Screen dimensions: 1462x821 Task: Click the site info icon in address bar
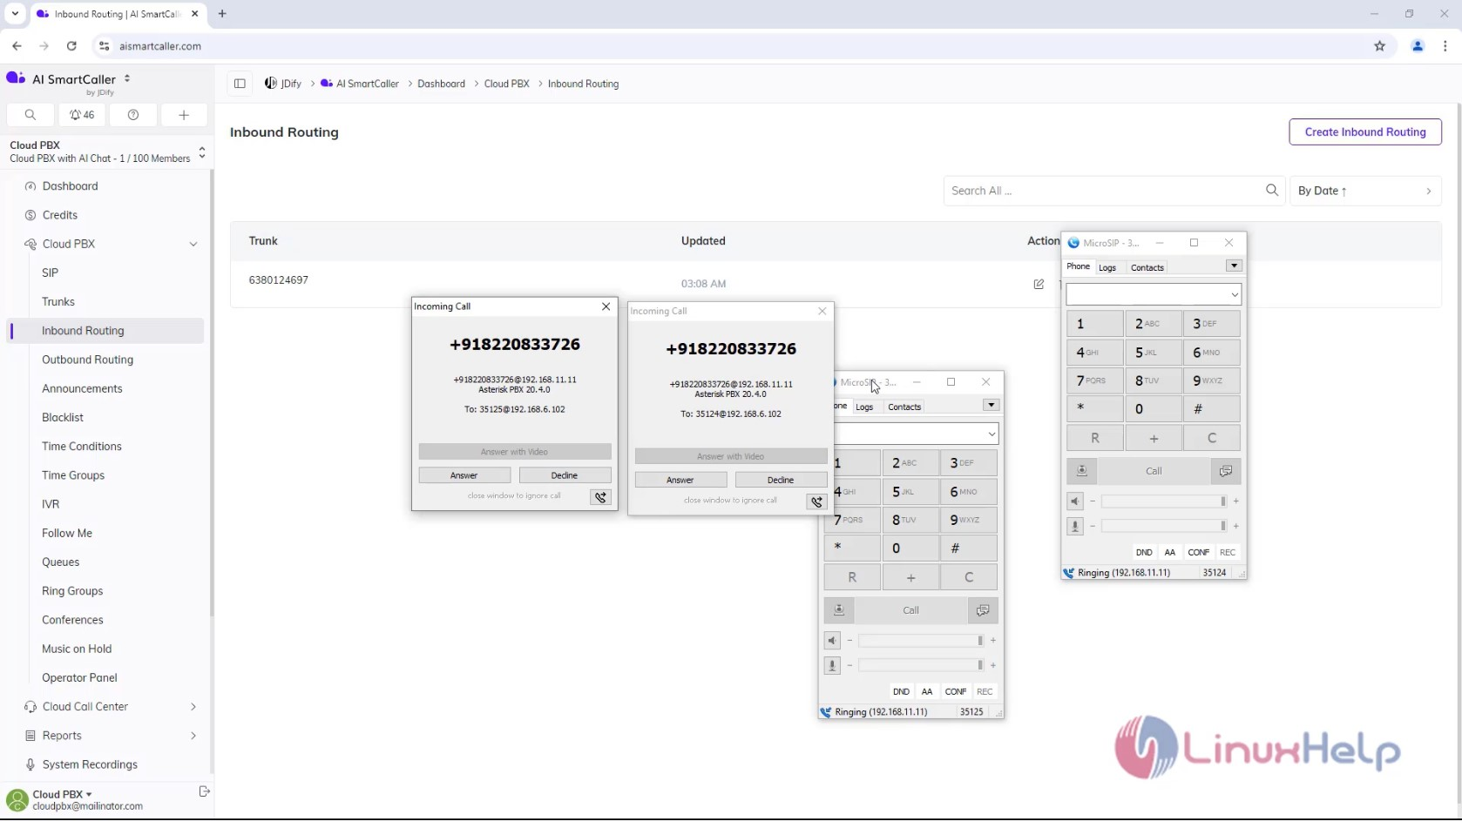coord(104,46)
